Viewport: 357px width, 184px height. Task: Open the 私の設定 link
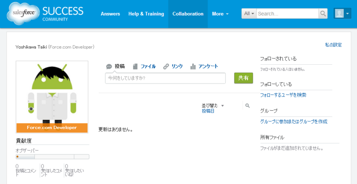click(333, 45)
